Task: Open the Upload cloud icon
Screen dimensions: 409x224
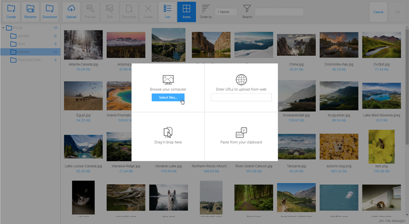Action: tap(71, 9)
